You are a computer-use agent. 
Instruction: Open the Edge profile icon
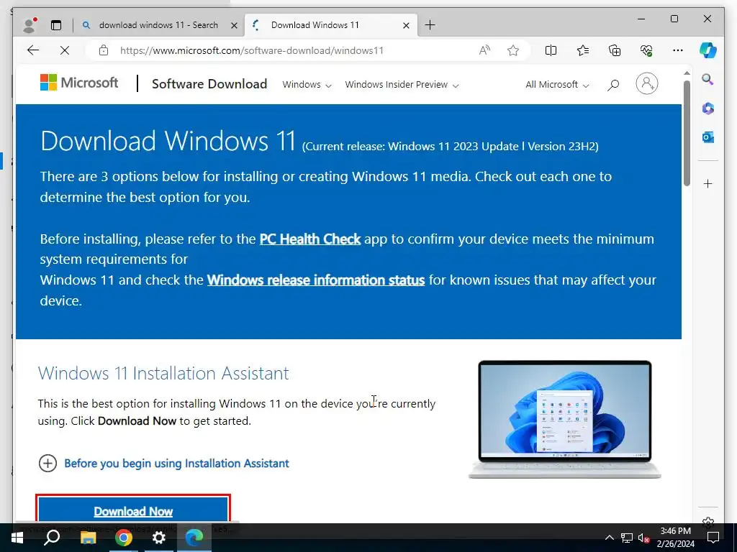[x=30, y=25]
